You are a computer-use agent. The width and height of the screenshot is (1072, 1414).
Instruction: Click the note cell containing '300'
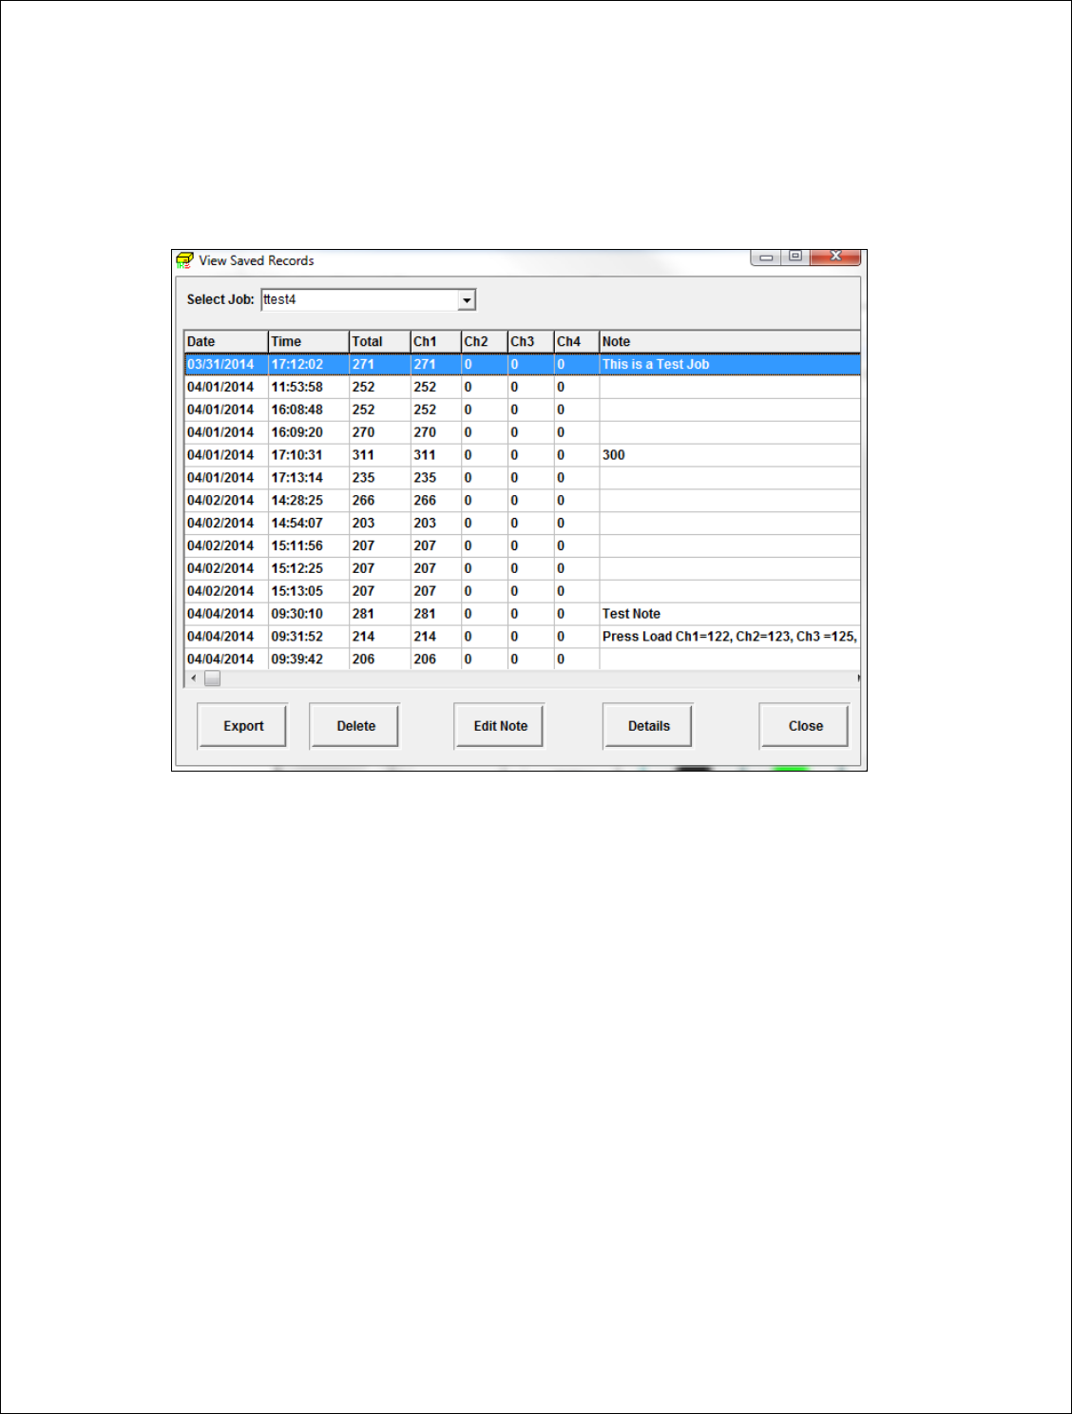pyautogui.click(x=730, y=455)
